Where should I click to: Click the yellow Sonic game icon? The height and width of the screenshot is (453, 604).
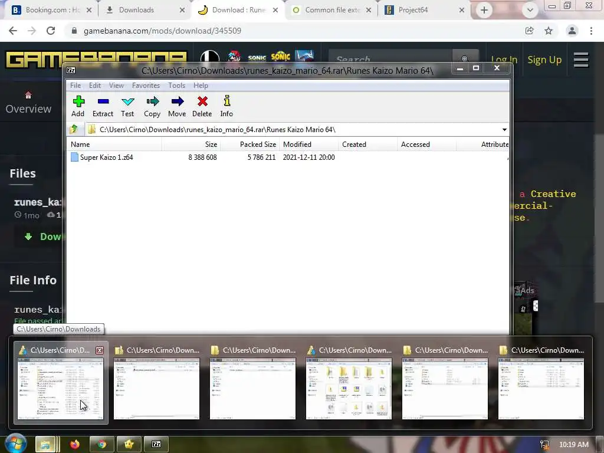[x=280, y=57]
